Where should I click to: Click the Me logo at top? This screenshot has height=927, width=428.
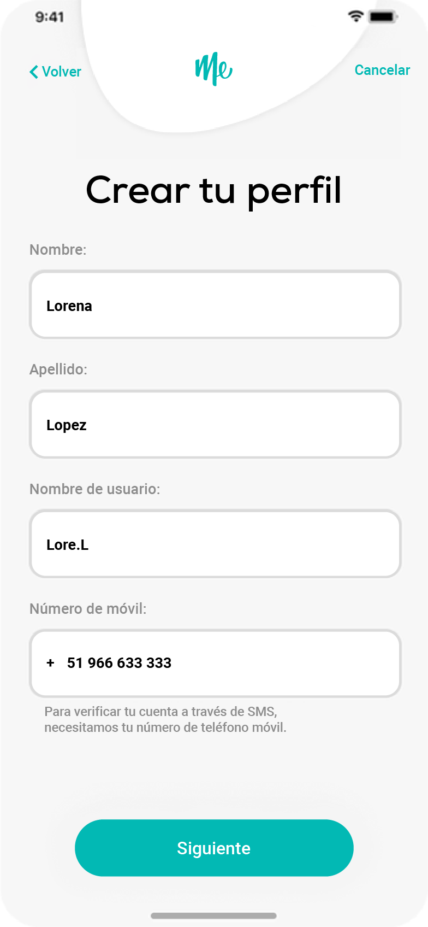[x=213, y=69]
